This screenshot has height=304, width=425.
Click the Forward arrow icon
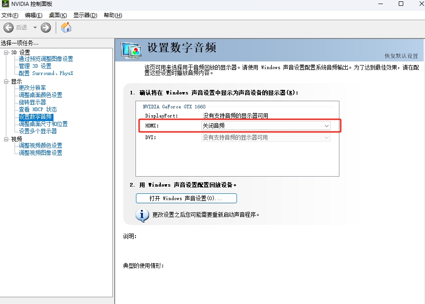[46, 28]
